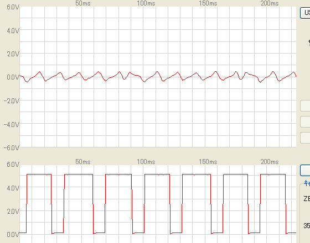Select the 100ms marker above the lower graph
The width and height of the screenshot is (310, 243).
coord(146,162)
